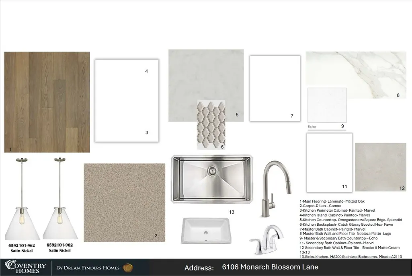The height and width of the screenshot is (276, 412).
Task: Click the white rectangular bathroom sink image
Action: (206, 231)
